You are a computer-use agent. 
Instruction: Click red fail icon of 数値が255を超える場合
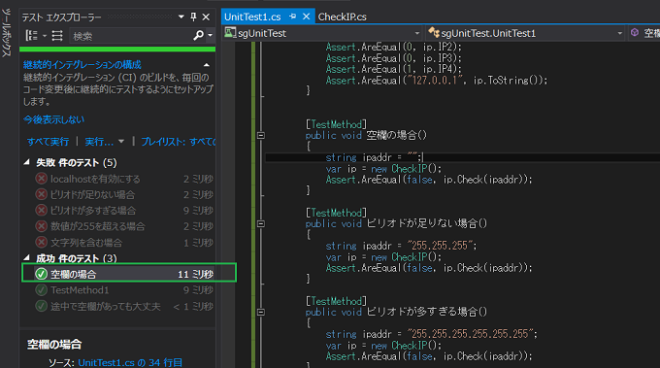tap(41, 226)
